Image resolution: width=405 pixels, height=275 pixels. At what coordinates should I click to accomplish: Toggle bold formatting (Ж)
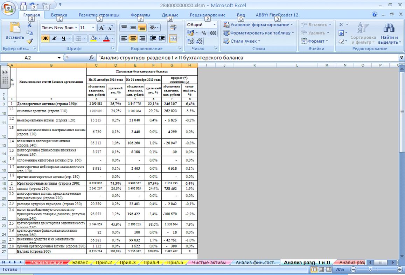click(45, 38)
